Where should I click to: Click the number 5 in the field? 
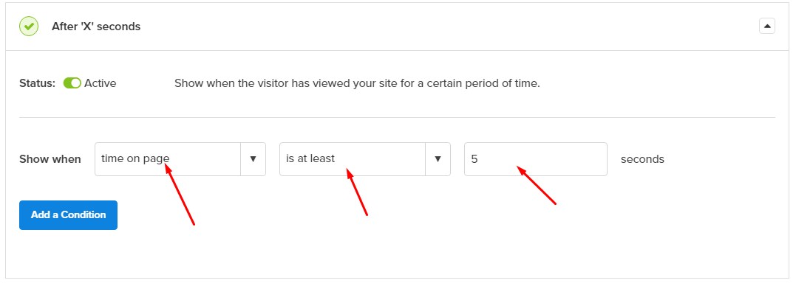click(474, 159)
